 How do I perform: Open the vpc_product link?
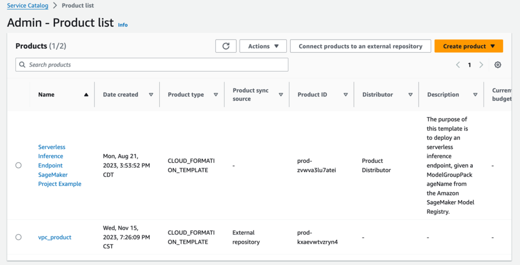pyautogui.click(x=55, y=237)
